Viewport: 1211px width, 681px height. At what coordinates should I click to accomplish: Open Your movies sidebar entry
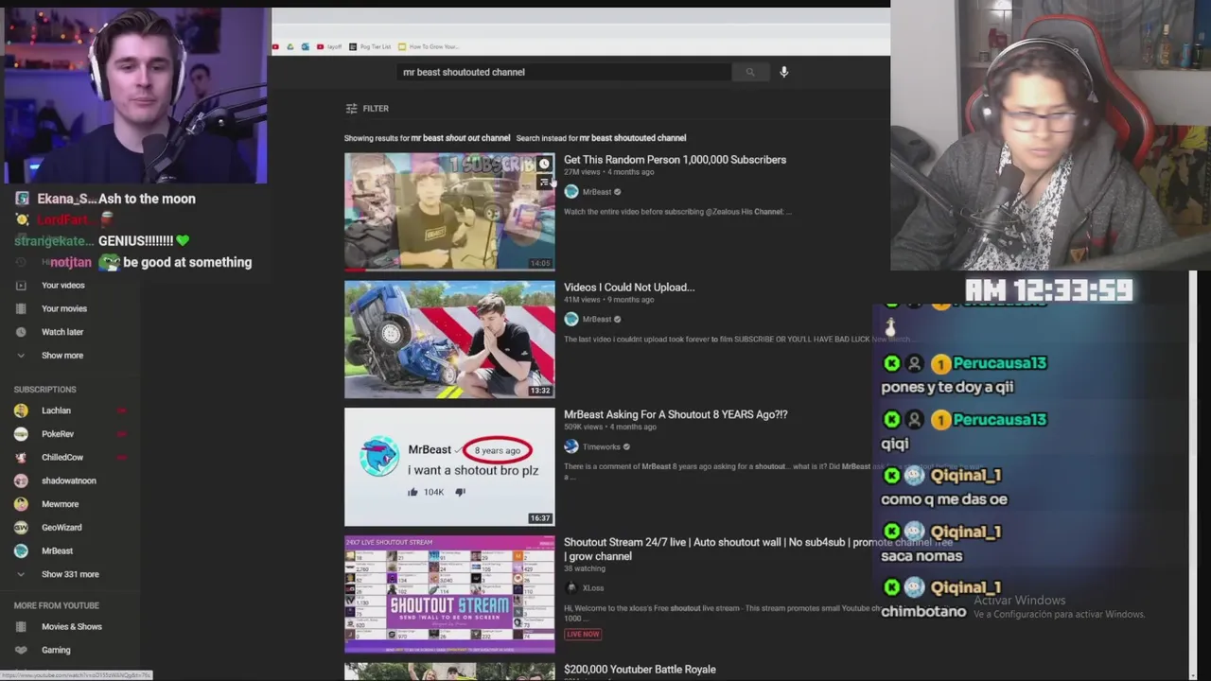(64, 308)
